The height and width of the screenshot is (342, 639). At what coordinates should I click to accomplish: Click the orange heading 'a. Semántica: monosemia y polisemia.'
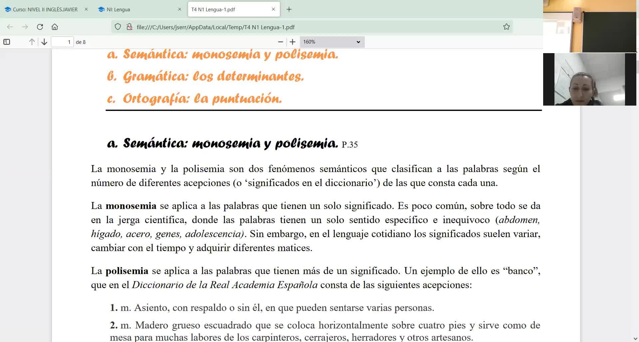tap(223, 54)
